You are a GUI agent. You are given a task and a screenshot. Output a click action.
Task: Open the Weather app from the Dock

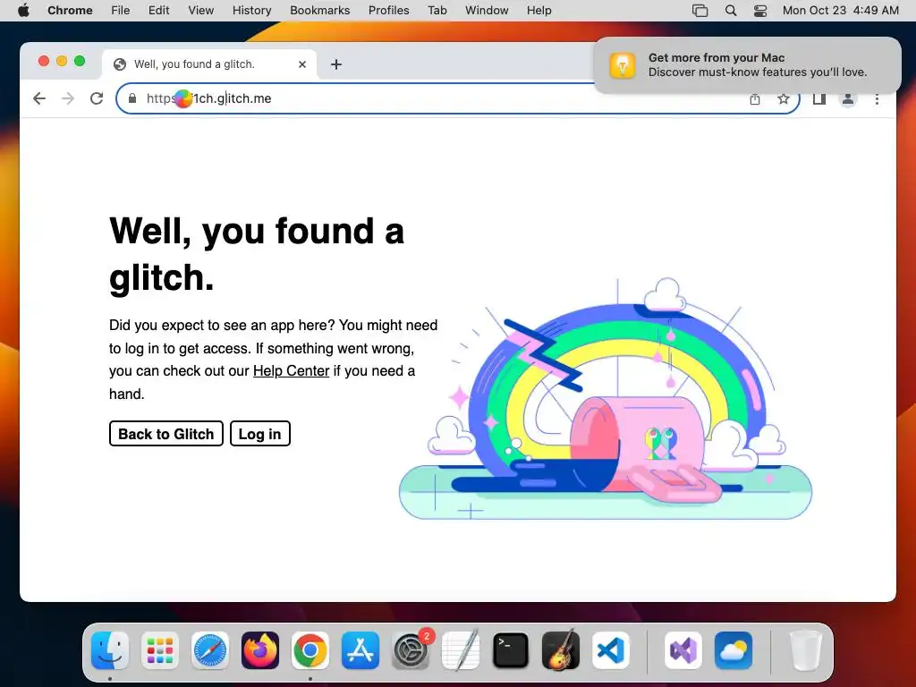734,650
